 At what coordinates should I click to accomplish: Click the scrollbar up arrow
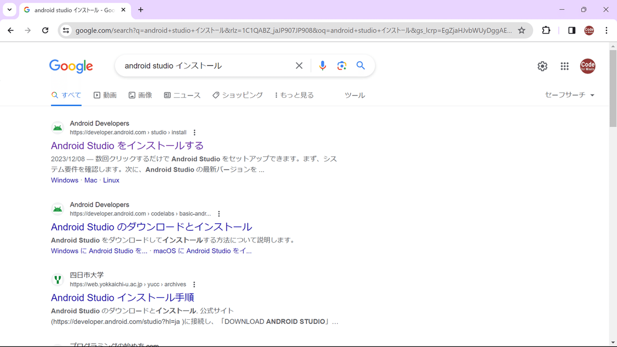(x=613, y=46)
